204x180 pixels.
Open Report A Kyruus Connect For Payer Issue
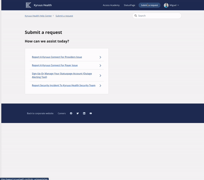click(55, 65)
